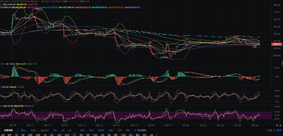Image resolution: width=283 pixels, height=136 pixels.
Task: Open the 日期范围 date range selector
Action: 8,130
